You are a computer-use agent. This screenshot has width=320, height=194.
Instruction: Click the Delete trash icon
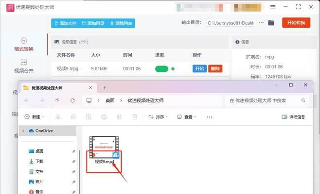pos(135,117)
